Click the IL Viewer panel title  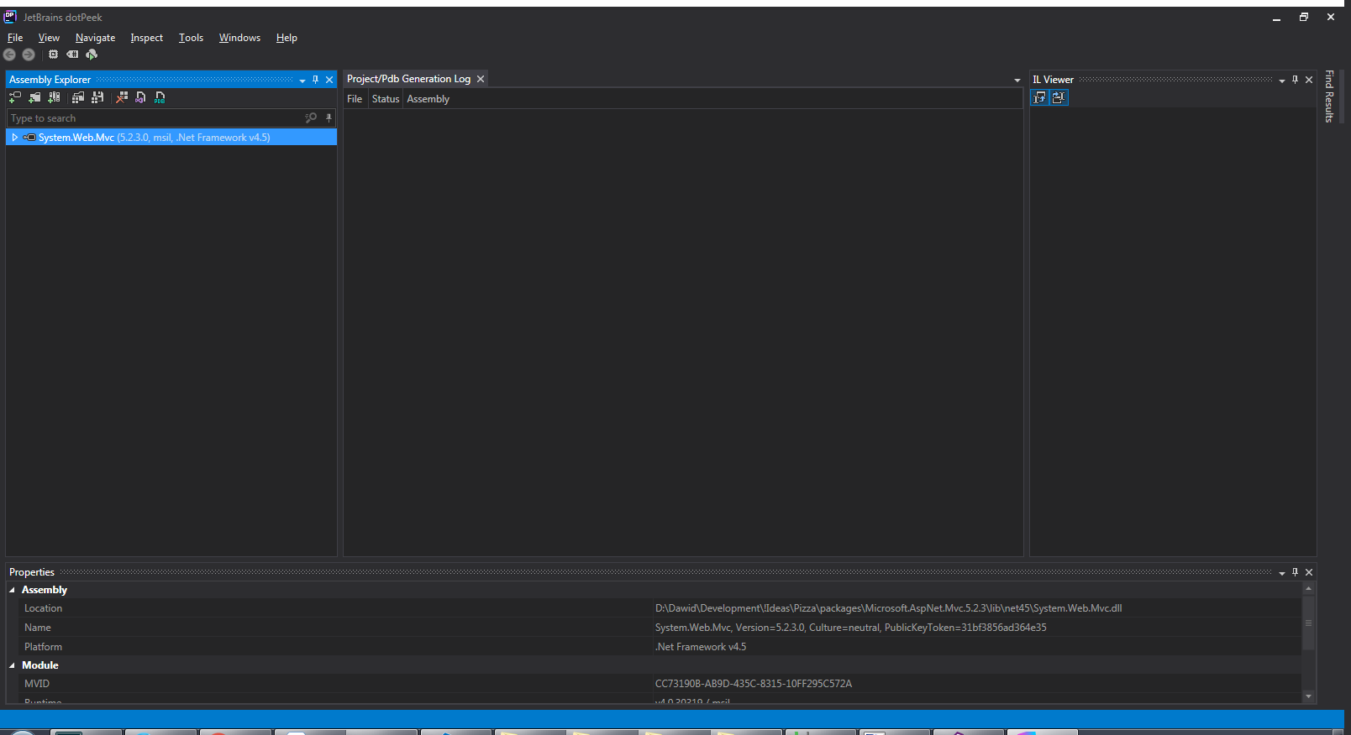[1053, 80]
